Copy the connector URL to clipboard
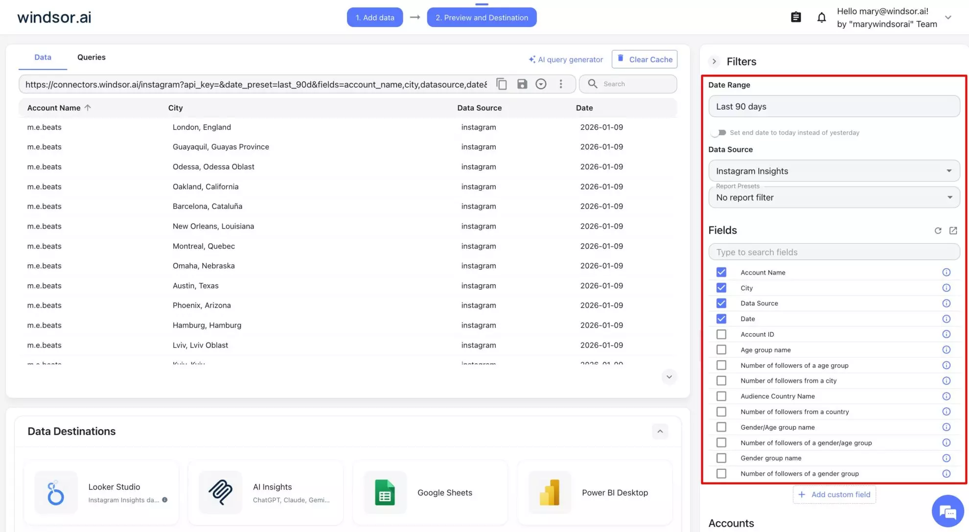 tap(502, 84)
